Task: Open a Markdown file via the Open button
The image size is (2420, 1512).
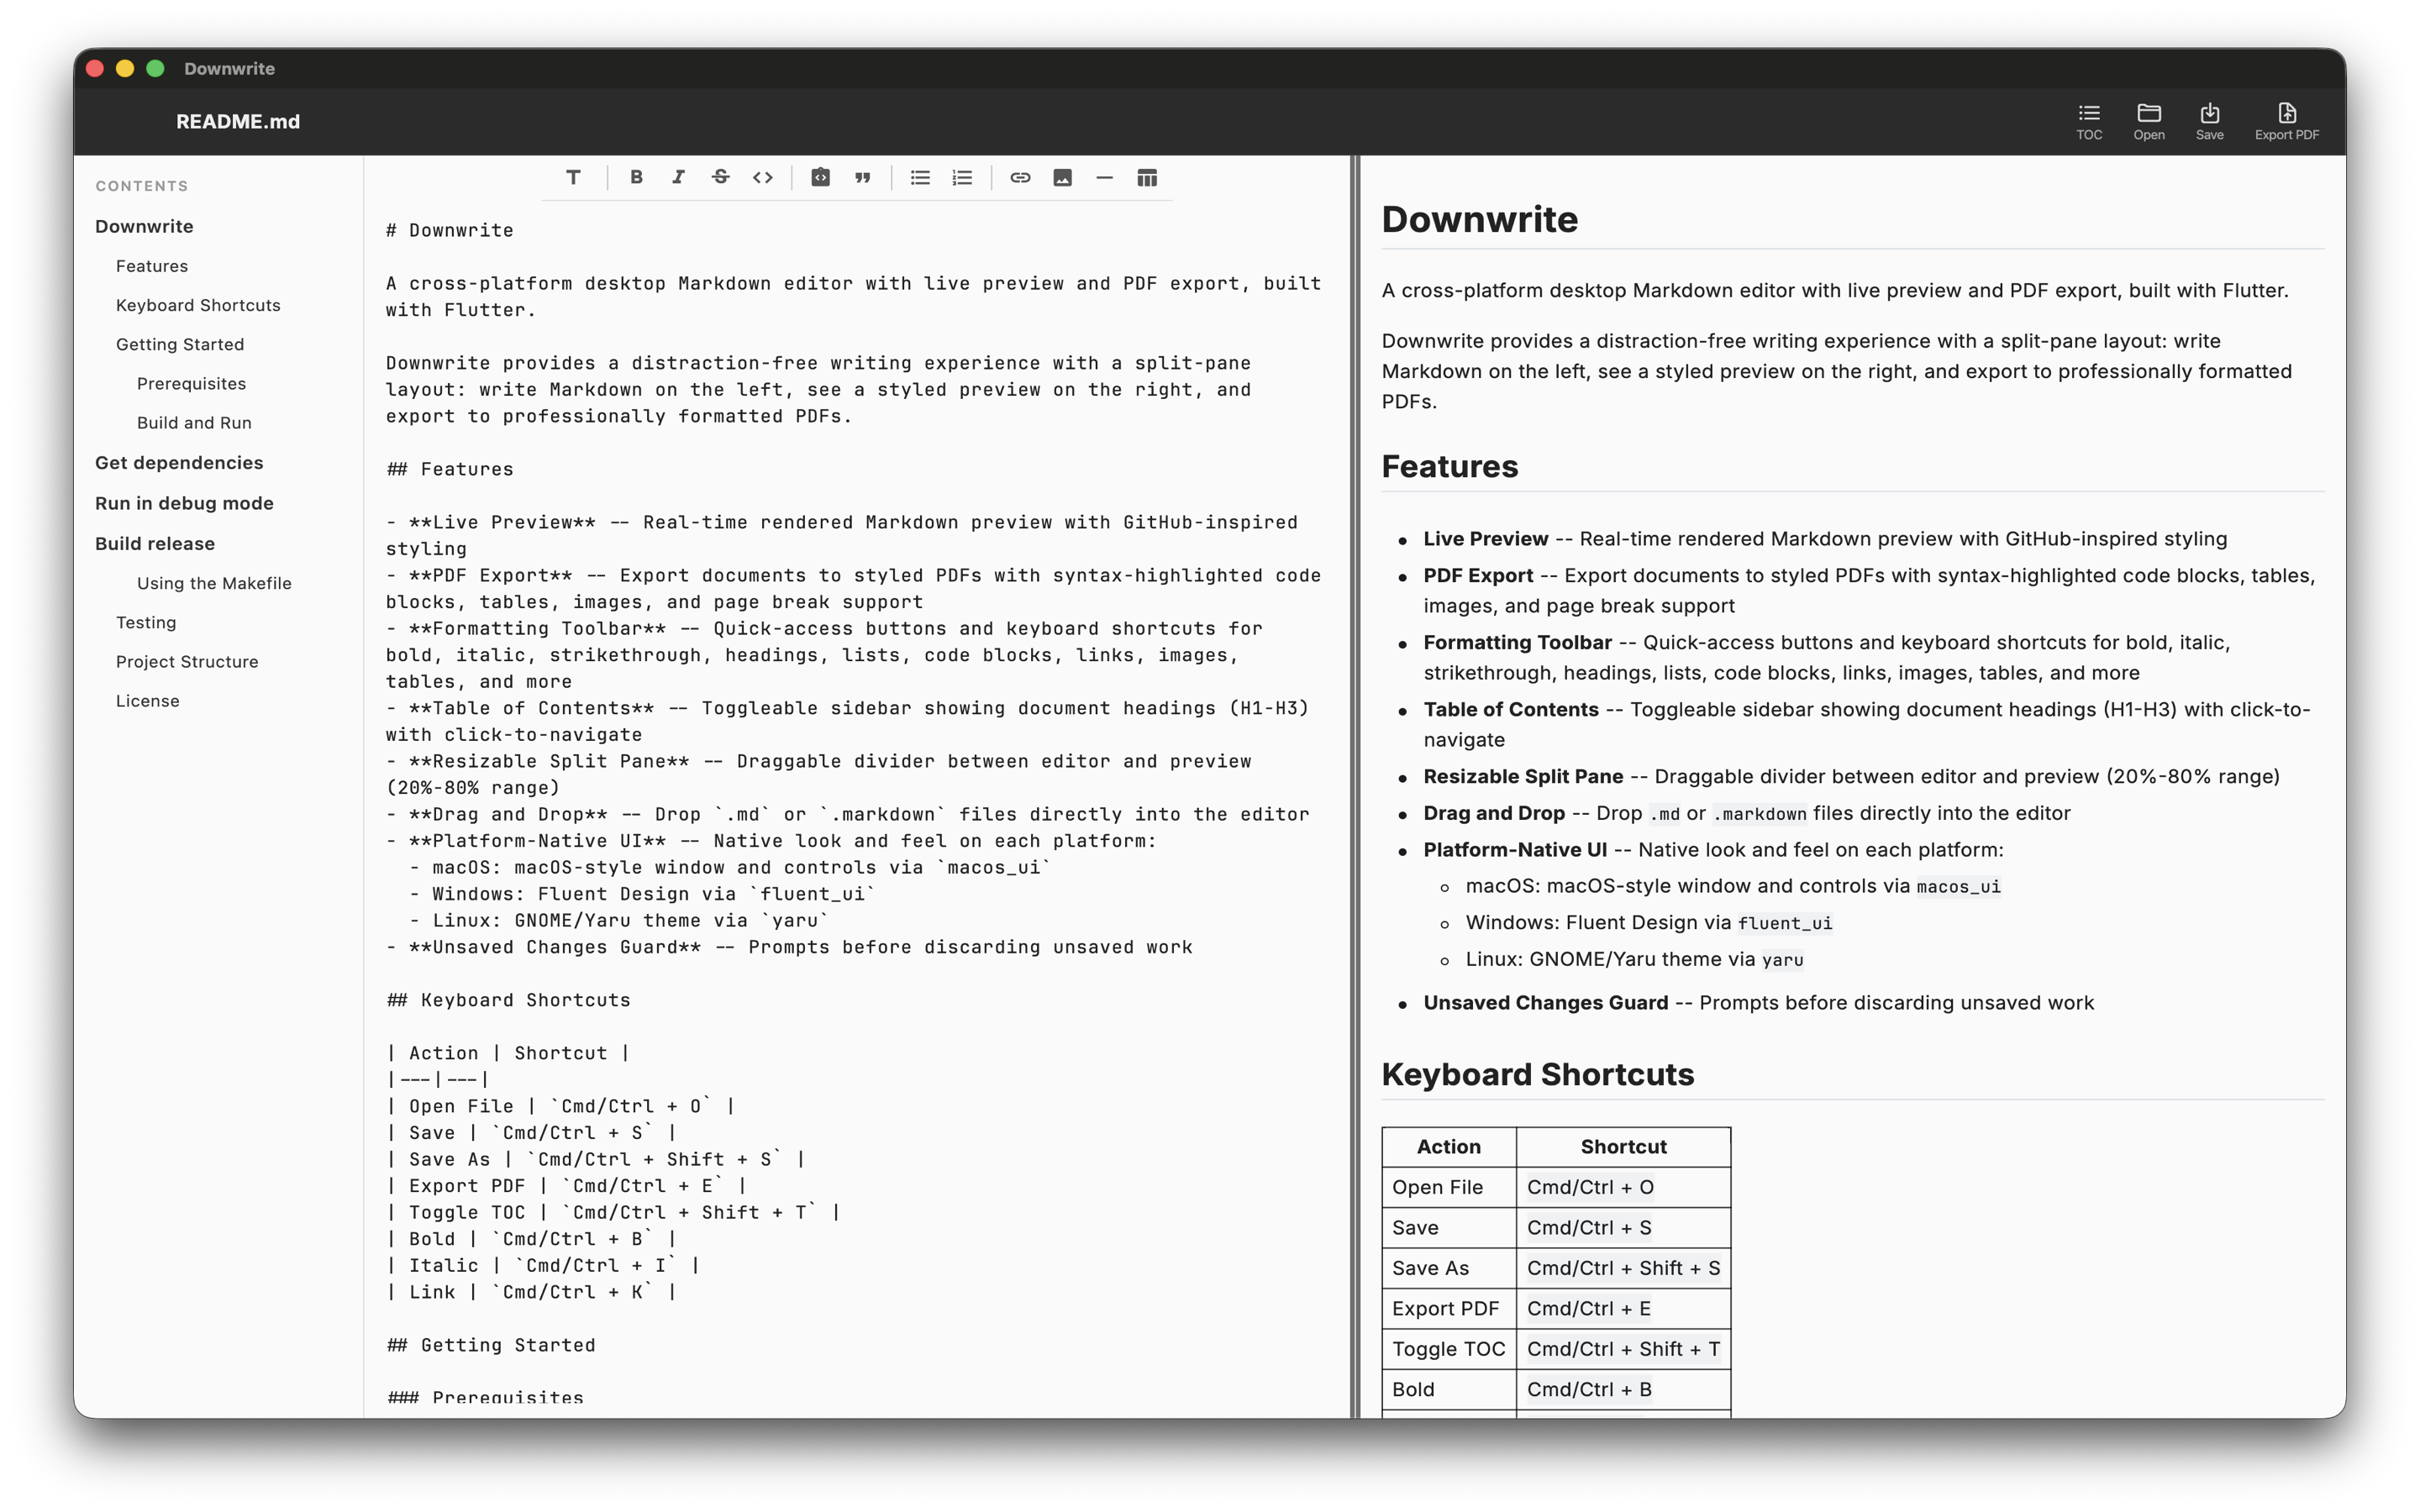Action: (x=2148, y=119)
